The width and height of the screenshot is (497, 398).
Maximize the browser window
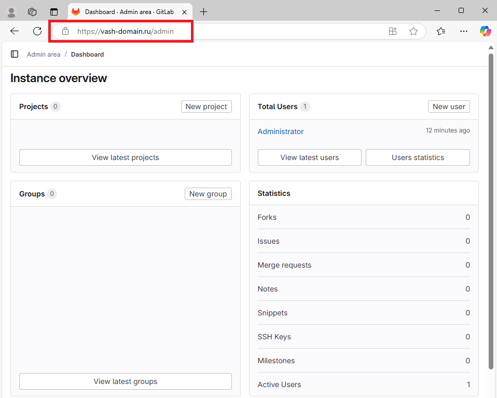coord(461,10)
